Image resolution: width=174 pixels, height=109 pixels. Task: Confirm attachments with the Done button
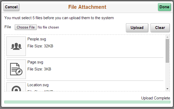(x=164, y=7)
